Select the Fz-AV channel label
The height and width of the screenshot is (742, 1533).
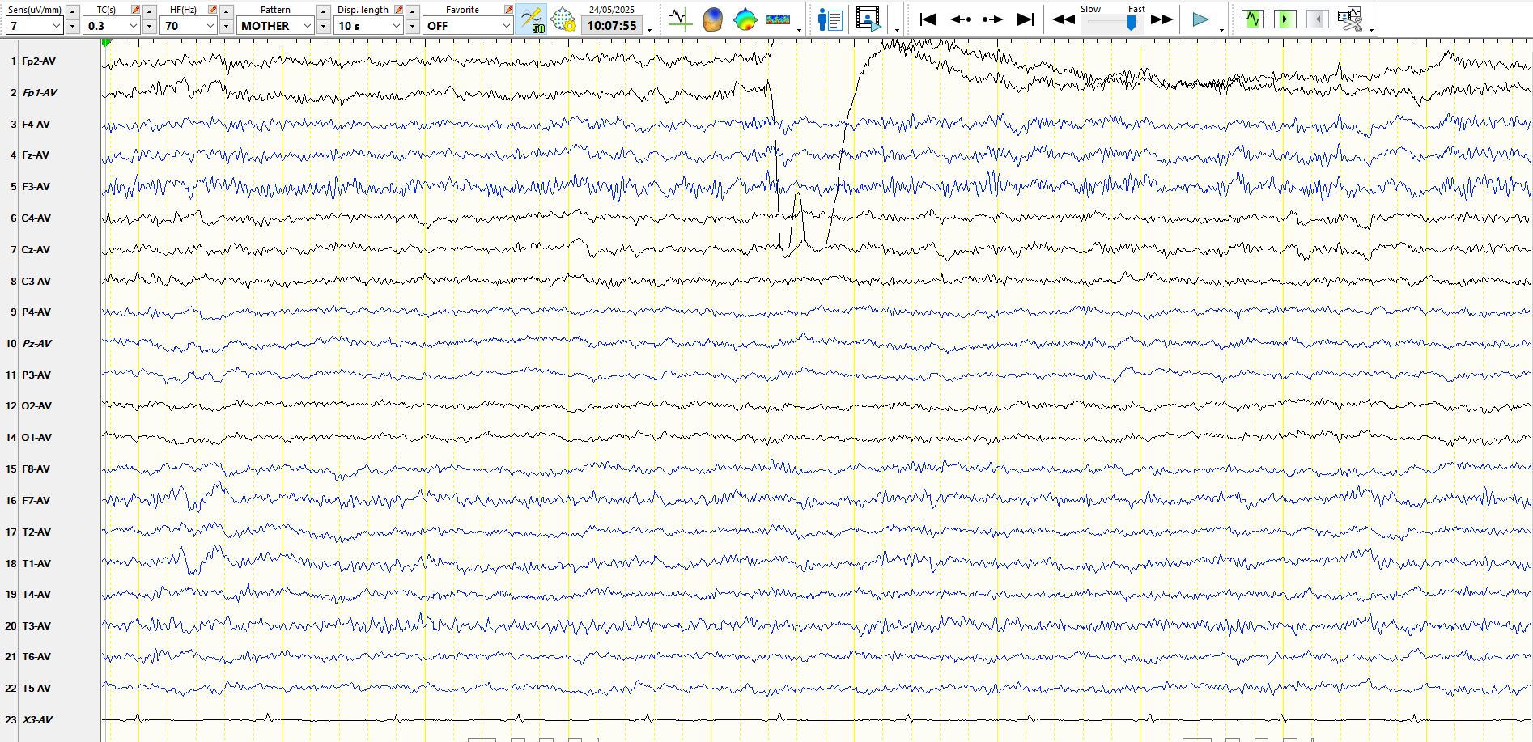[x=36, y=155]
